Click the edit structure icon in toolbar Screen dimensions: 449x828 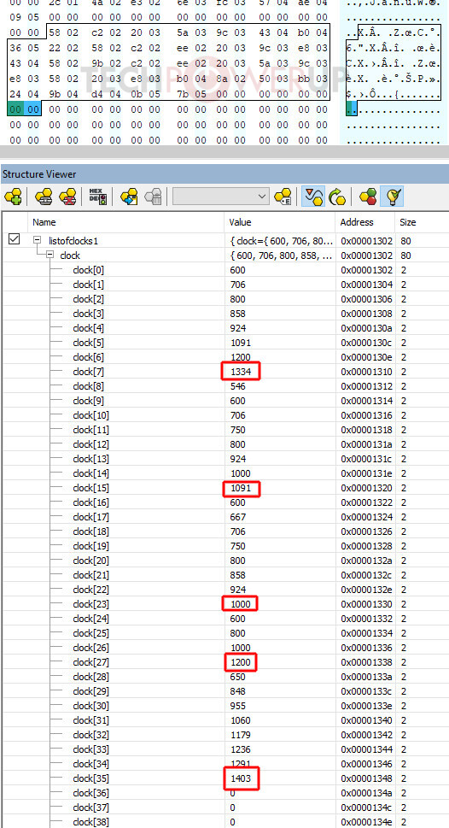click(x=44, y=197)
